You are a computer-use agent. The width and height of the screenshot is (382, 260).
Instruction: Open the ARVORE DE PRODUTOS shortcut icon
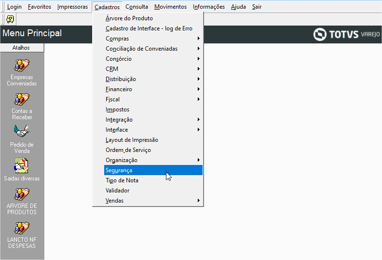coord(22,194)
